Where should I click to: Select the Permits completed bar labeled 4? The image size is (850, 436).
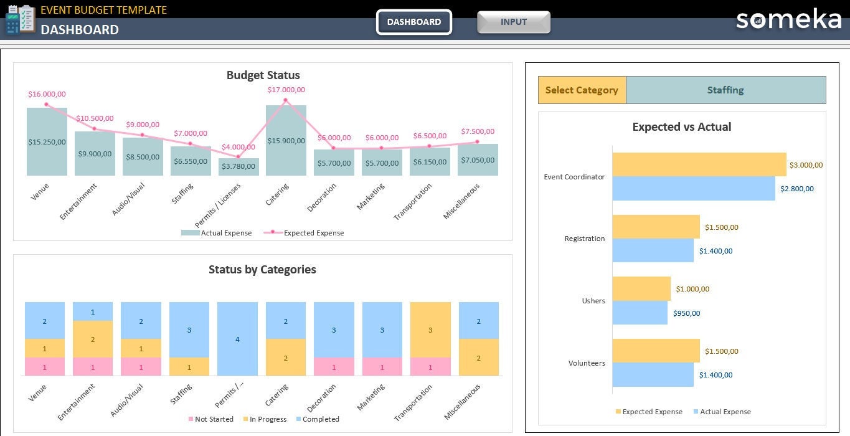pos(237,339)
